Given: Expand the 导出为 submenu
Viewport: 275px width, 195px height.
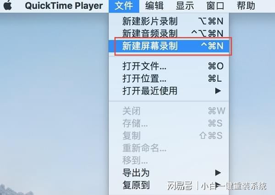Looking at the screenshot, I should 169,173.
